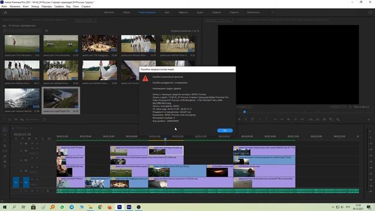
Task: Open Маркеры menu
Action: [x=47, y=6]
